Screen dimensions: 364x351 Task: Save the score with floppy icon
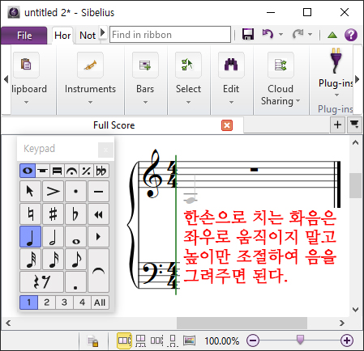[x=248, y=34]
